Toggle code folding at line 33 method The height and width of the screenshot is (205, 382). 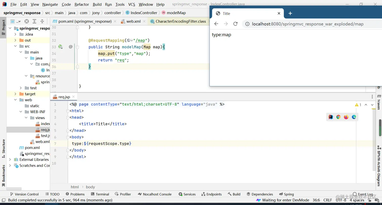pyautogui.click(x=78, y=47)
